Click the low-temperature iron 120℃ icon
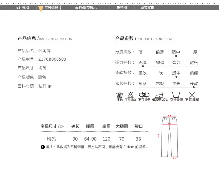The width and height of the screenshot is (219, 174). point(160,95)
